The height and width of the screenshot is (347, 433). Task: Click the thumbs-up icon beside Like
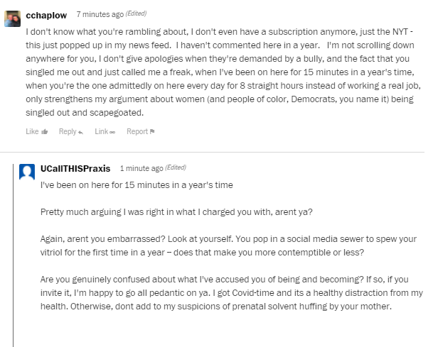pos(45,131)
